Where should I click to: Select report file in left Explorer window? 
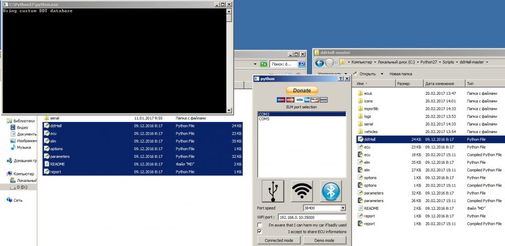click(143, 172)
